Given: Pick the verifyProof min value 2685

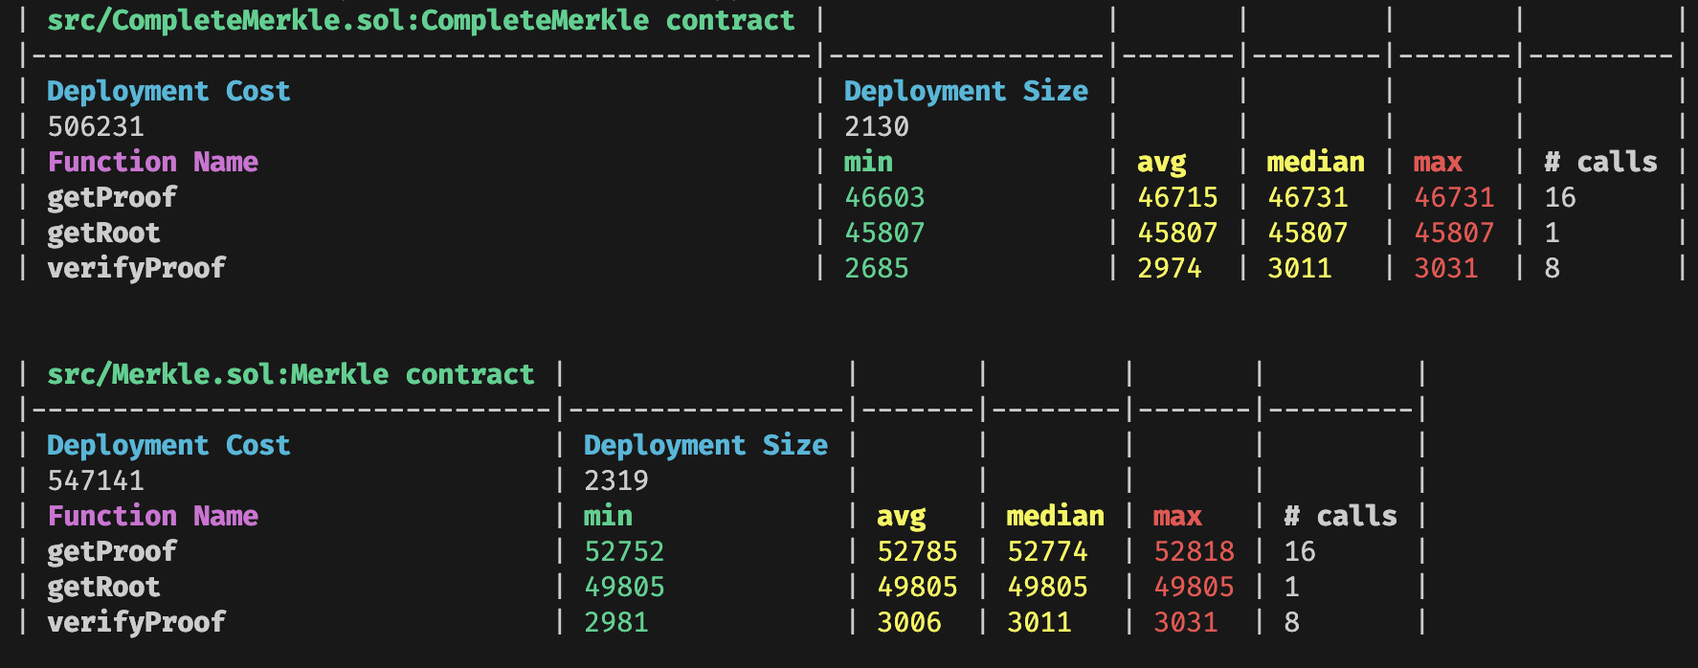Looking at the screenshot, I should click(877, 268).
